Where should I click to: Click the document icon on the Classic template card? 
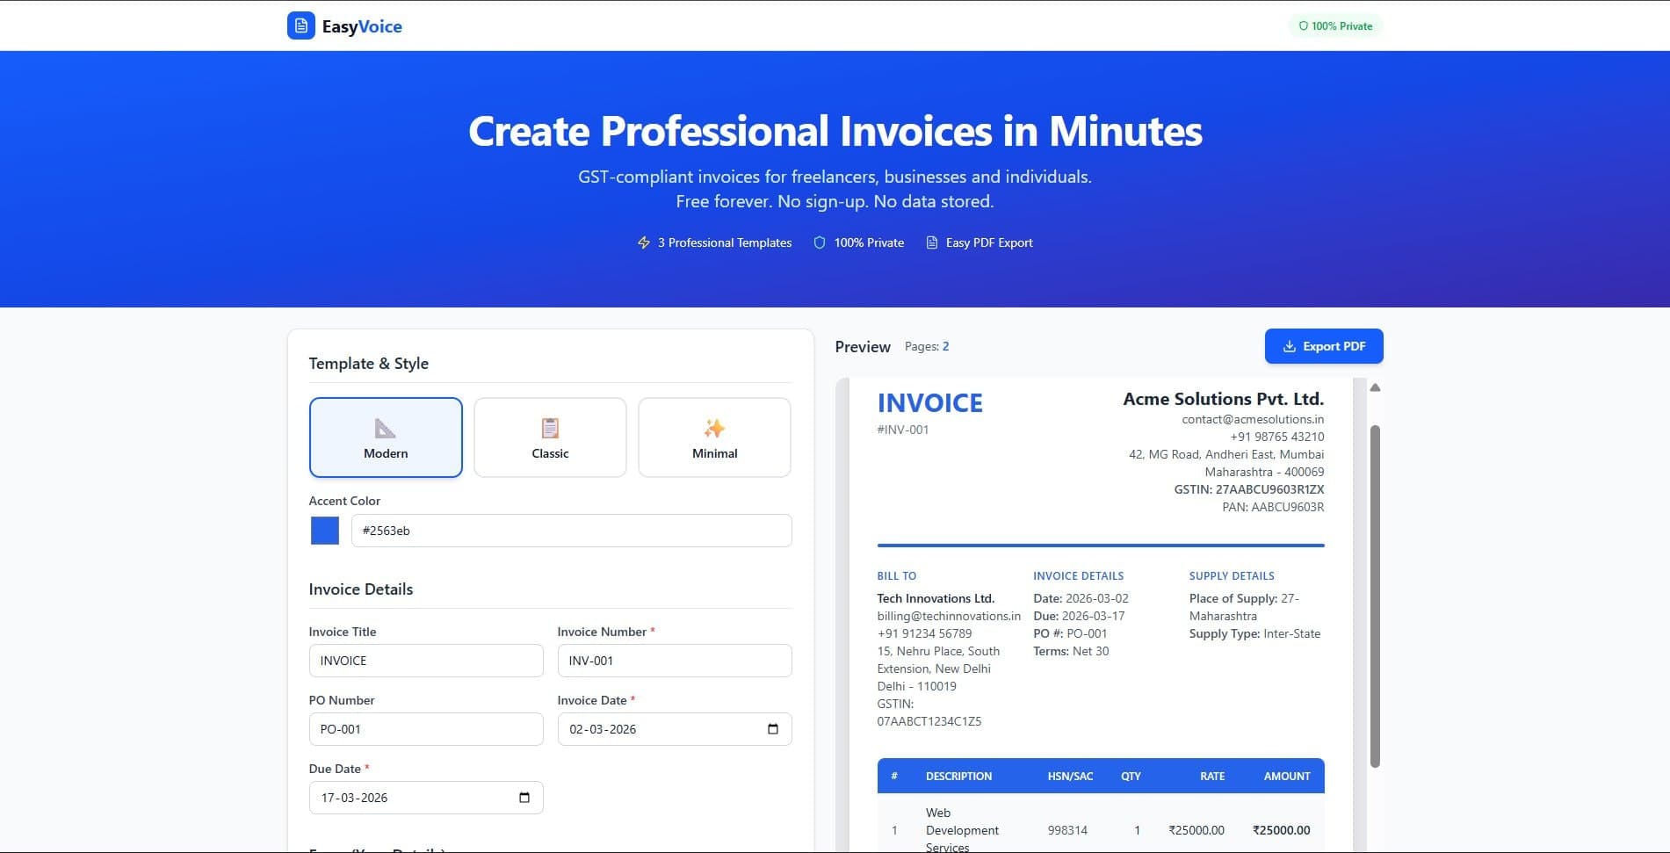click(549, 428)
